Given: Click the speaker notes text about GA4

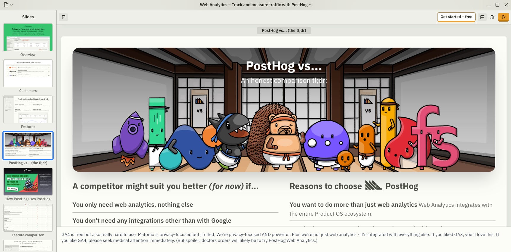Looking at the screenshot, I should point(280,238).
